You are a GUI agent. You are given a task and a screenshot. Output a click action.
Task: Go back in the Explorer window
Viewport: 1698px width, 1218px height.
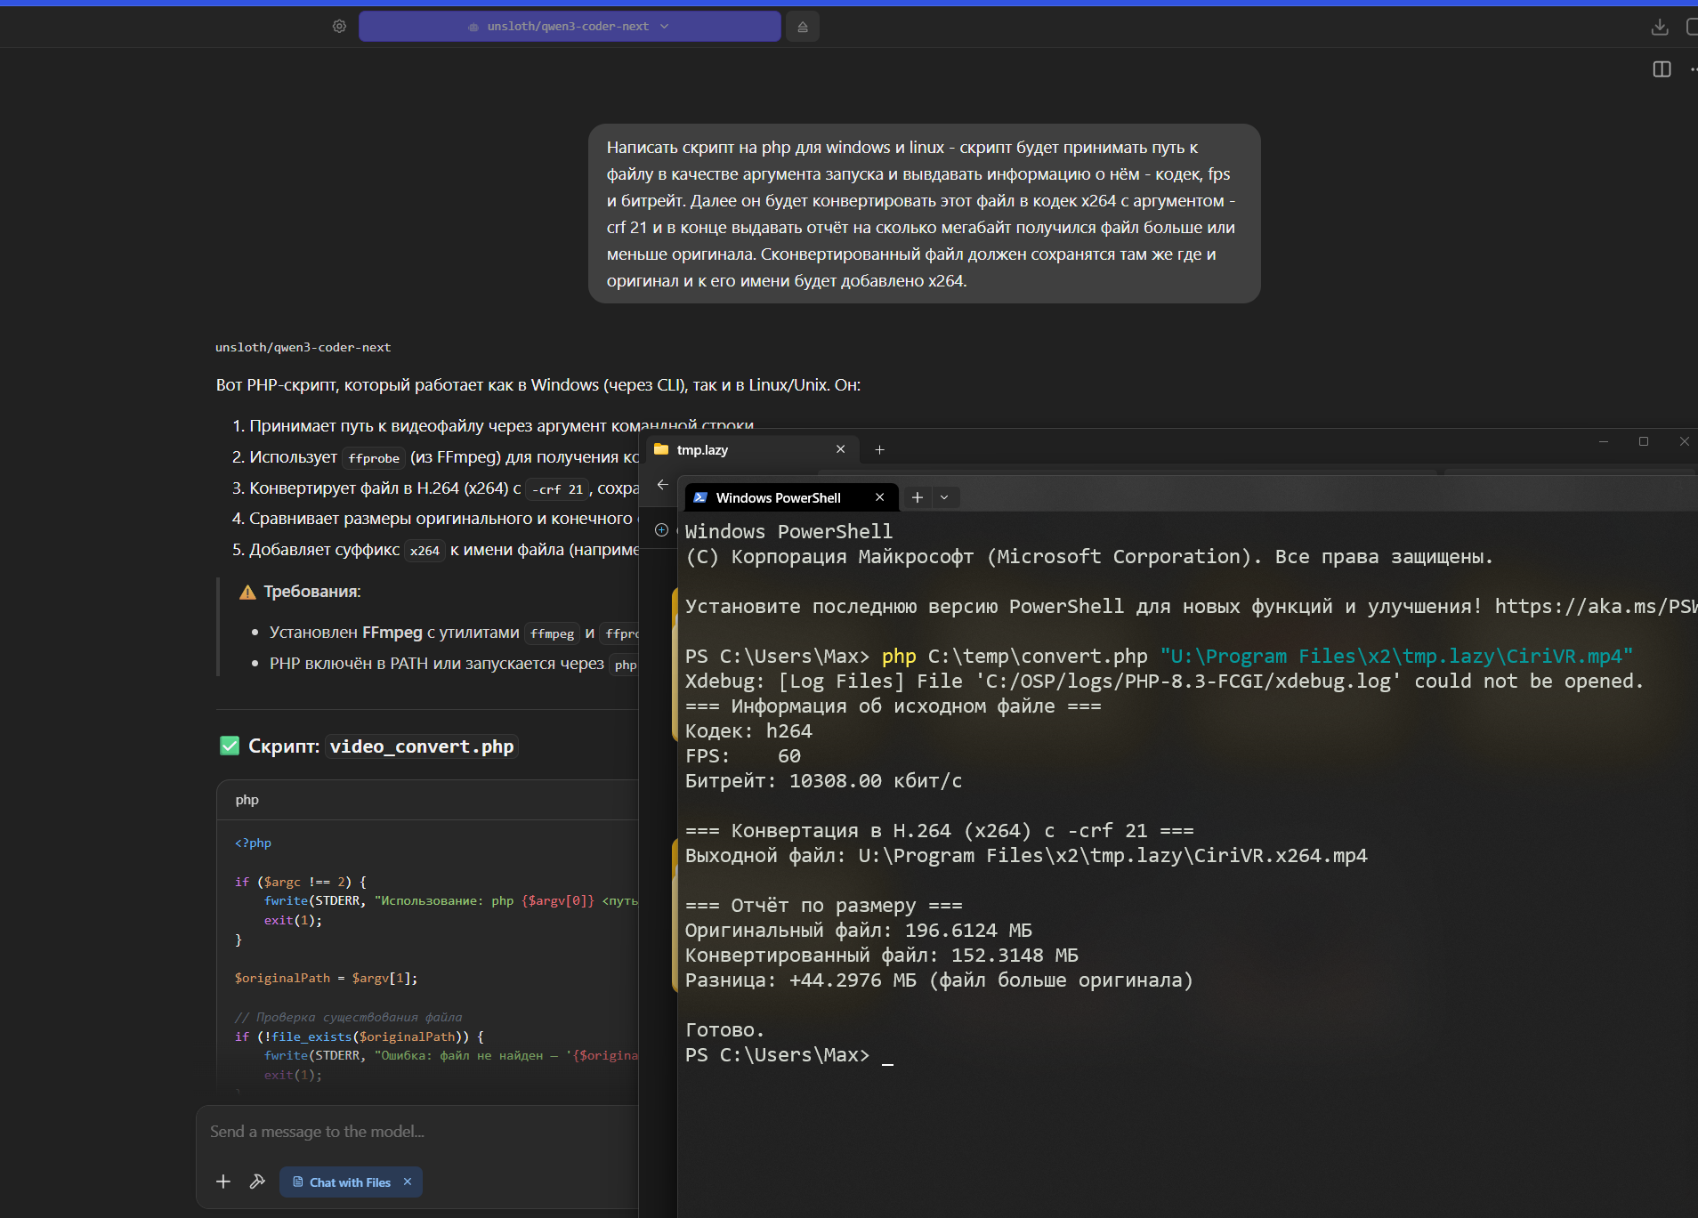[x=662, y=485]
